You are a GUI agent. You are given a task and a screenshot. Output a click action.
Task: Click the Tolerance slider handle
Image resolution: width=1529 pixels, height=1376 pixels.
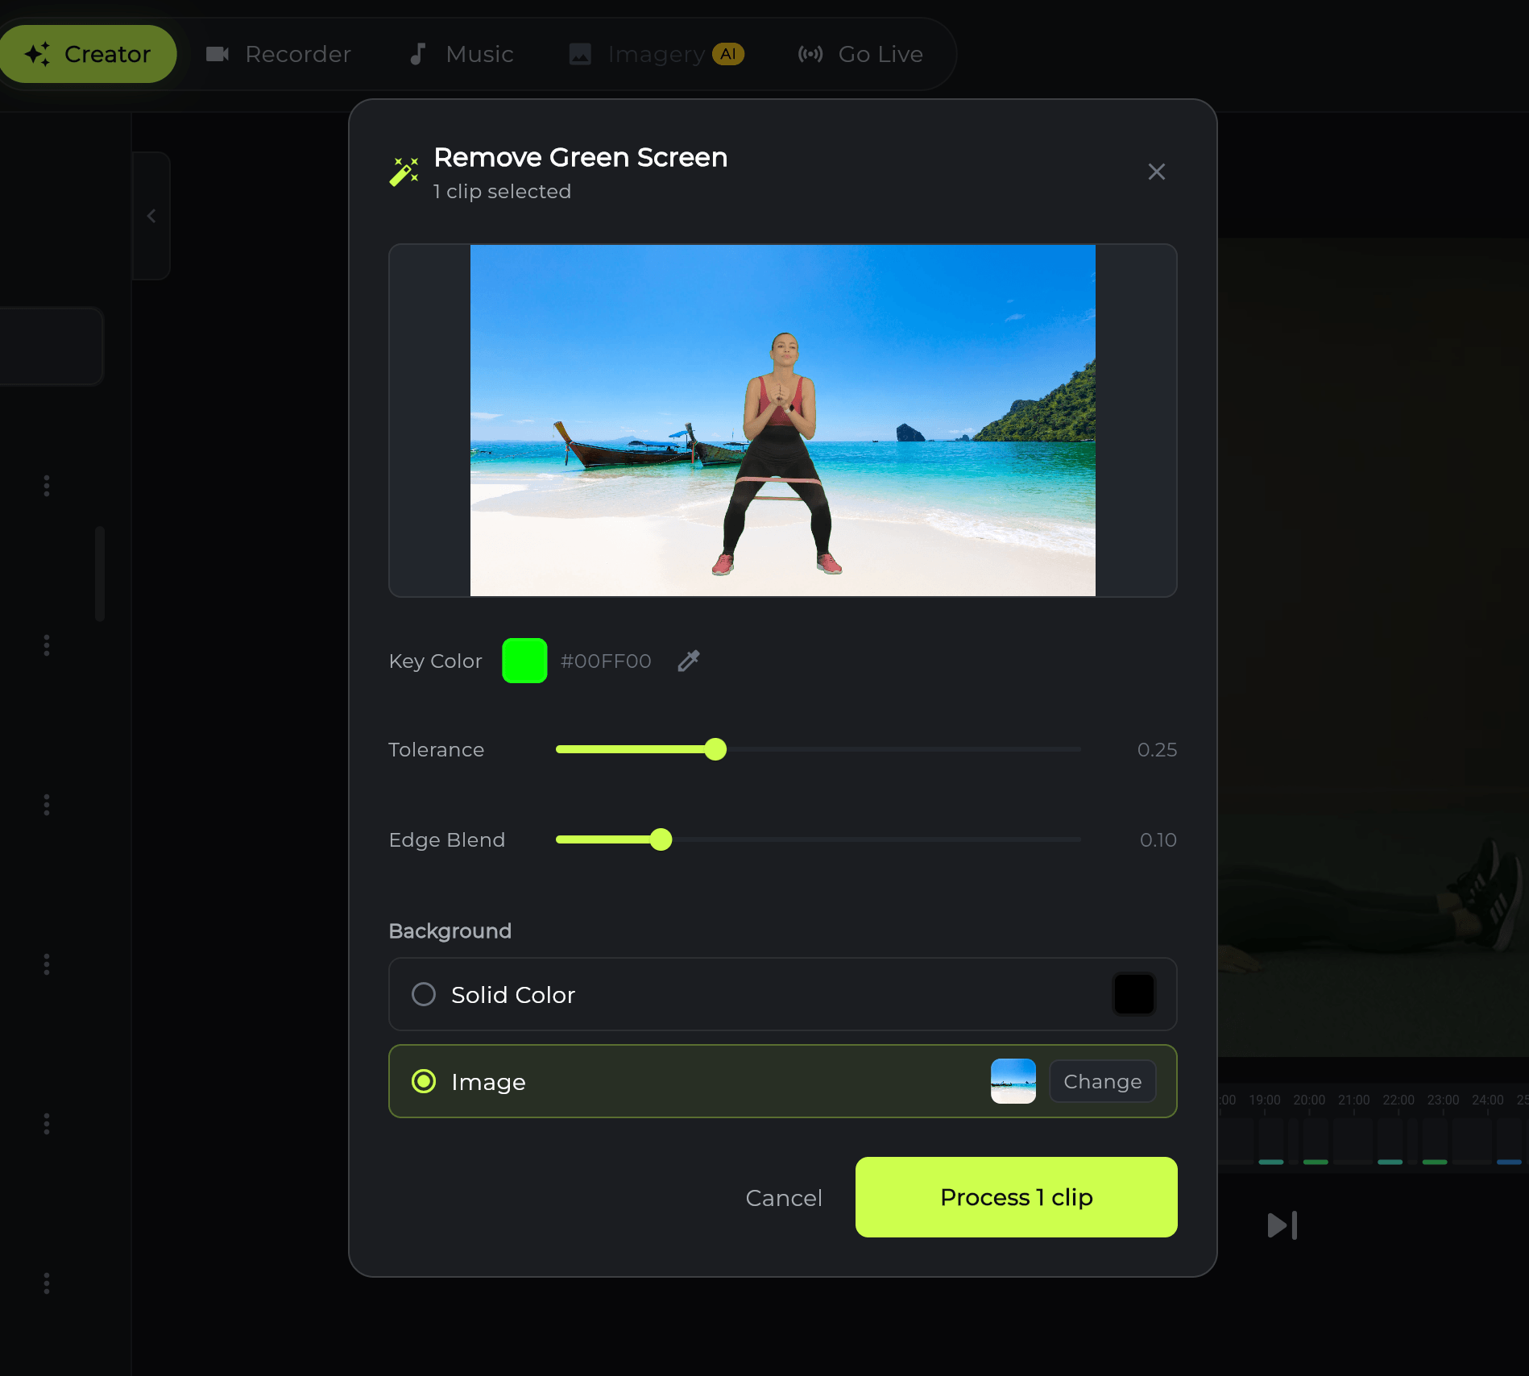716,749
